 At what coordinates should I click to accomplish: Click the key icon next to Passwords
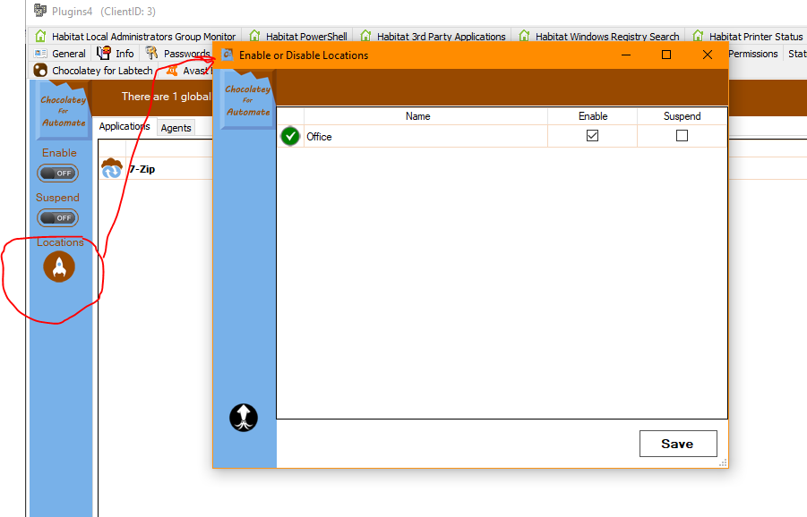point(152,54)
